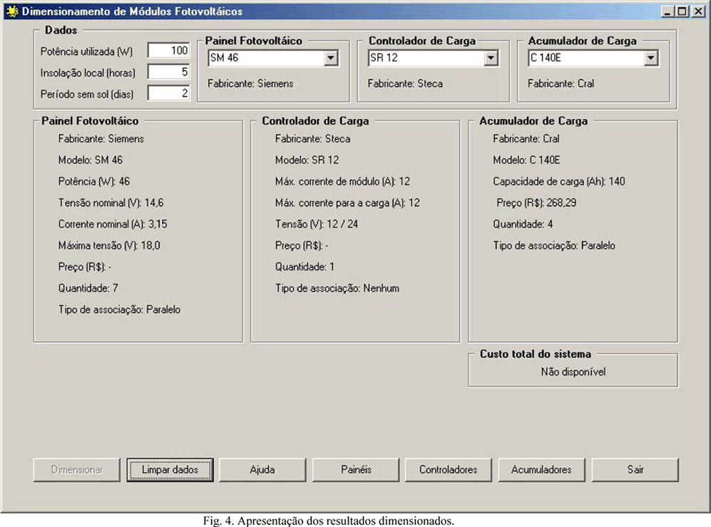Click the Limpar dados button
Viewport: 711px width, 527px height.
point(170,470)
